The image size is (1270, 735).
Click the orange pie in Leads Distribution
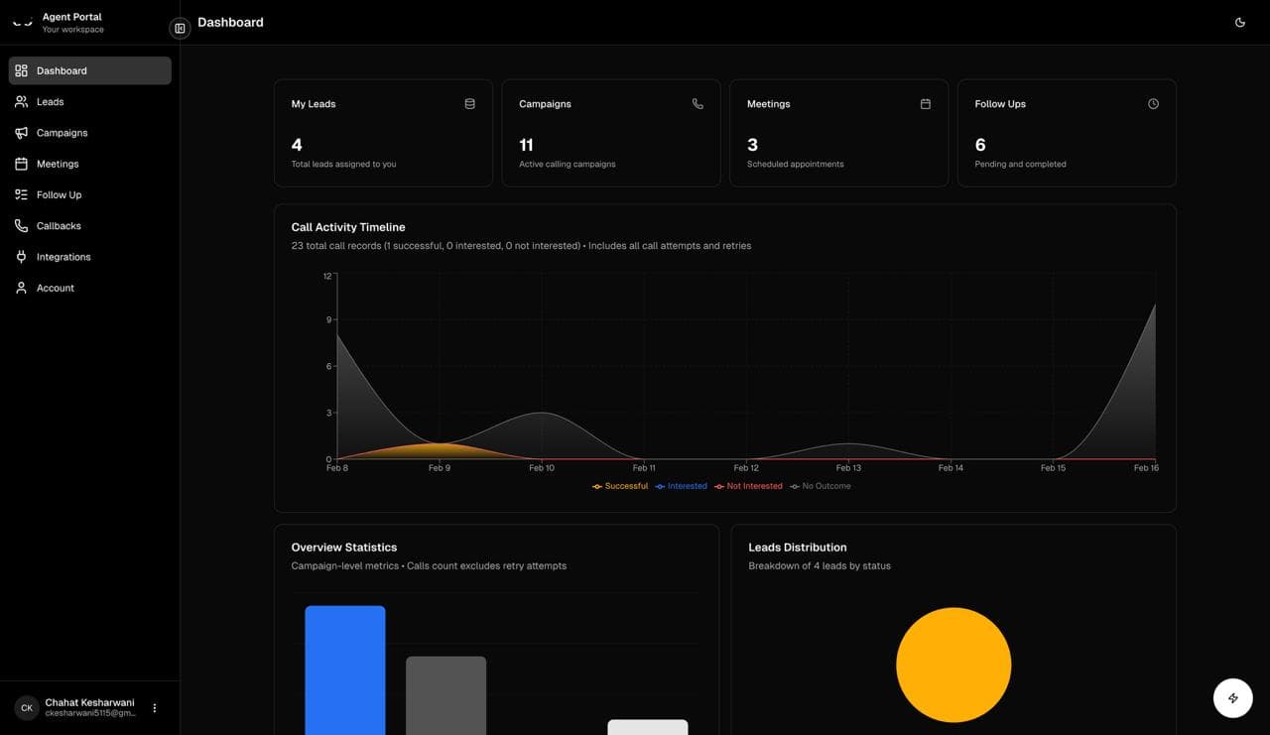pos(953,665)
